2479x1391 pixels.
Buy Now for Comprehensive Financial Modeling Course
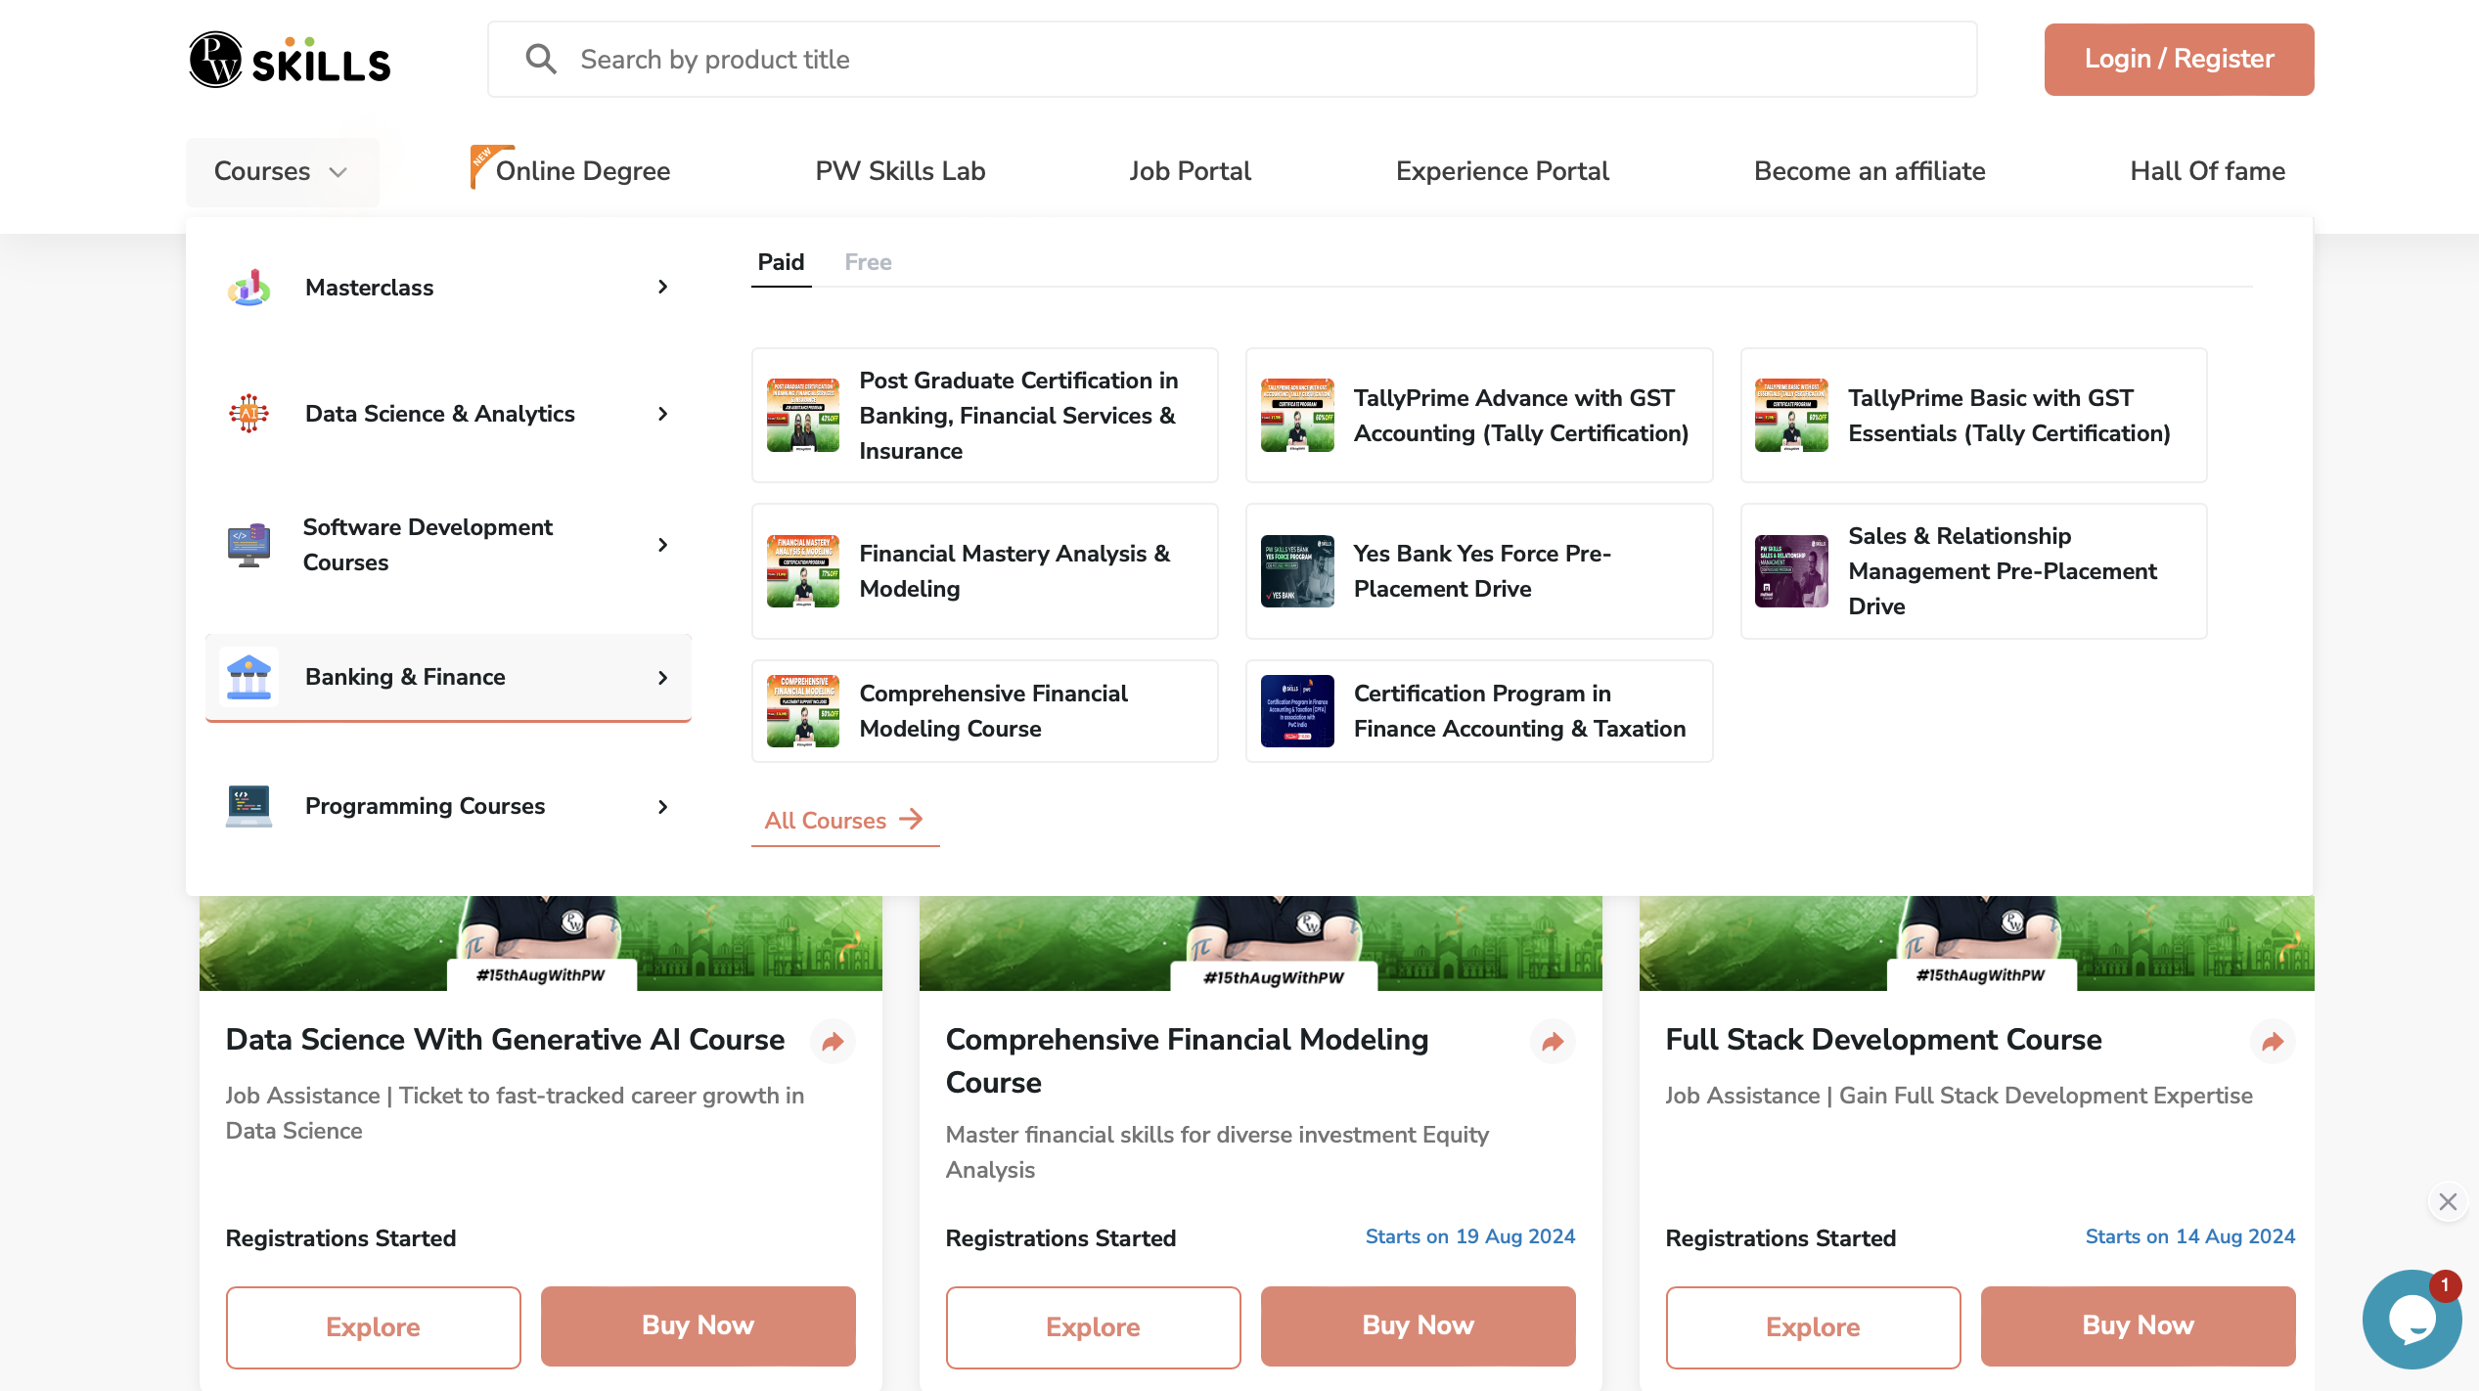coord(1418,1325)
